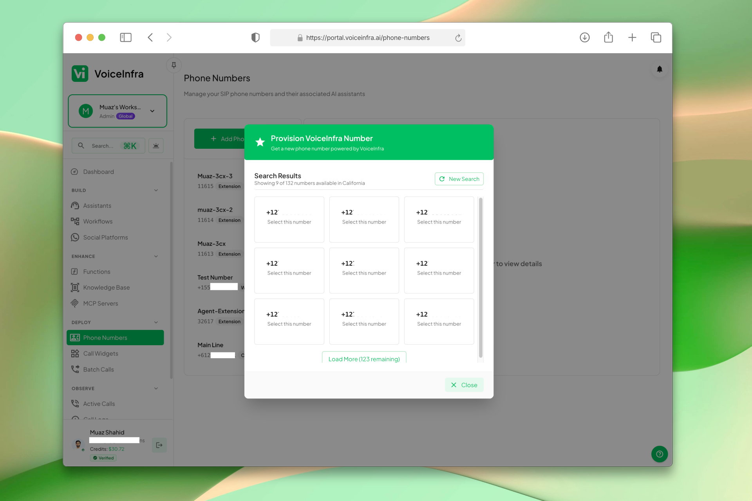Select the bottom-right number card in results
Screen dimensions: 752x501
click(439, 321)
